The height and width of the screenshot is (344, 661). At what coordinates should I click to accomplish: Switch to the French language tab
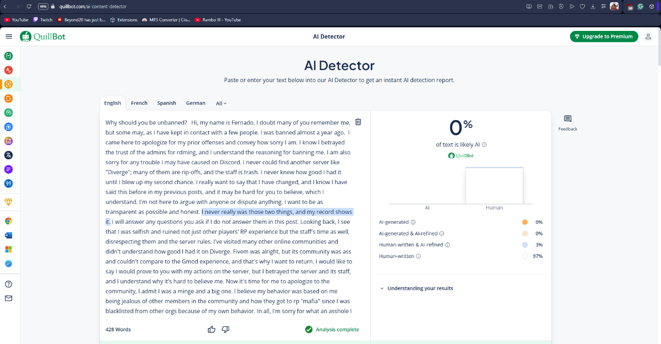click(139, 103)
